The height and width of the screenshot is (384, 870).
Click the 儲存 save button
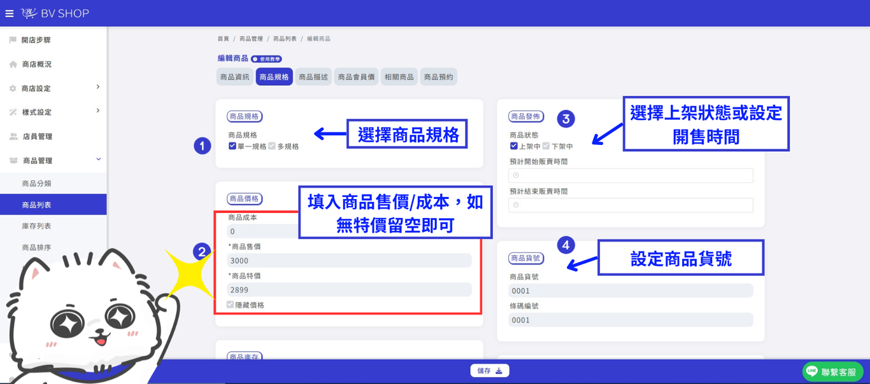490,371
